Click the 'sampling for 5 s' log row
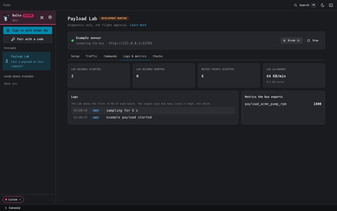The height and width of the screenshot is (211, 337). pos(153,111)
